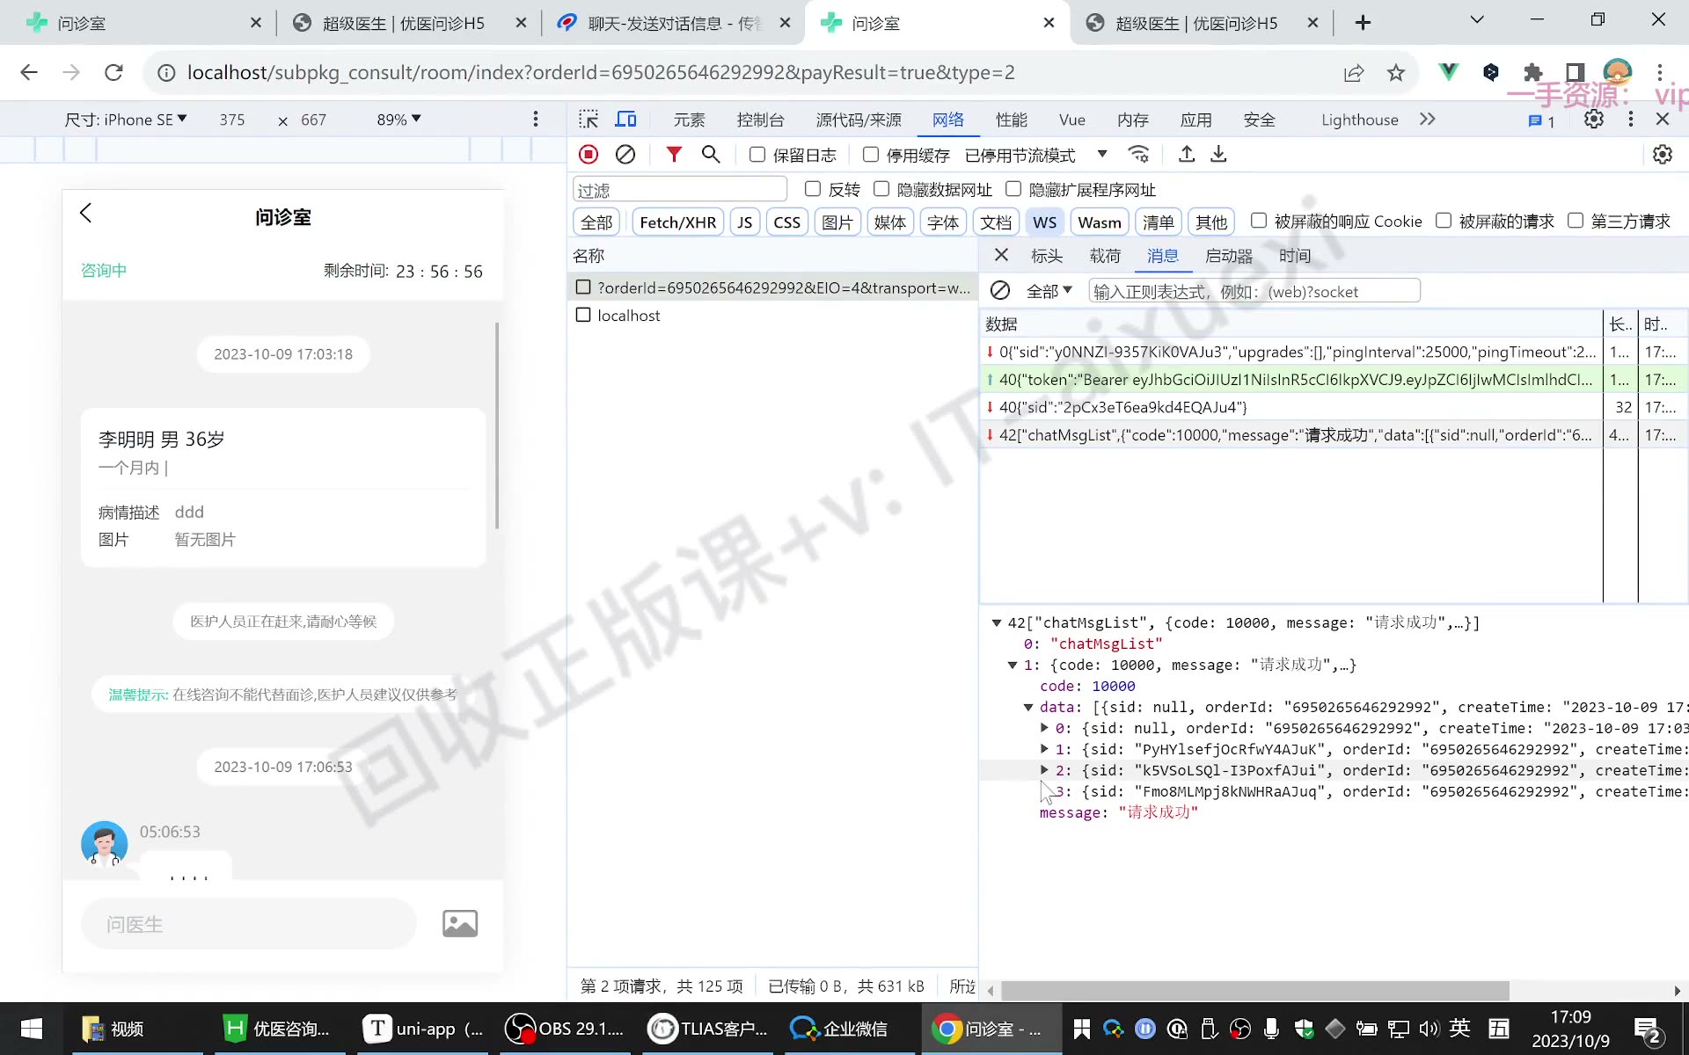1689x1055 pixels.
Task: Open network panel settings gear
Action: (1663, 155)
